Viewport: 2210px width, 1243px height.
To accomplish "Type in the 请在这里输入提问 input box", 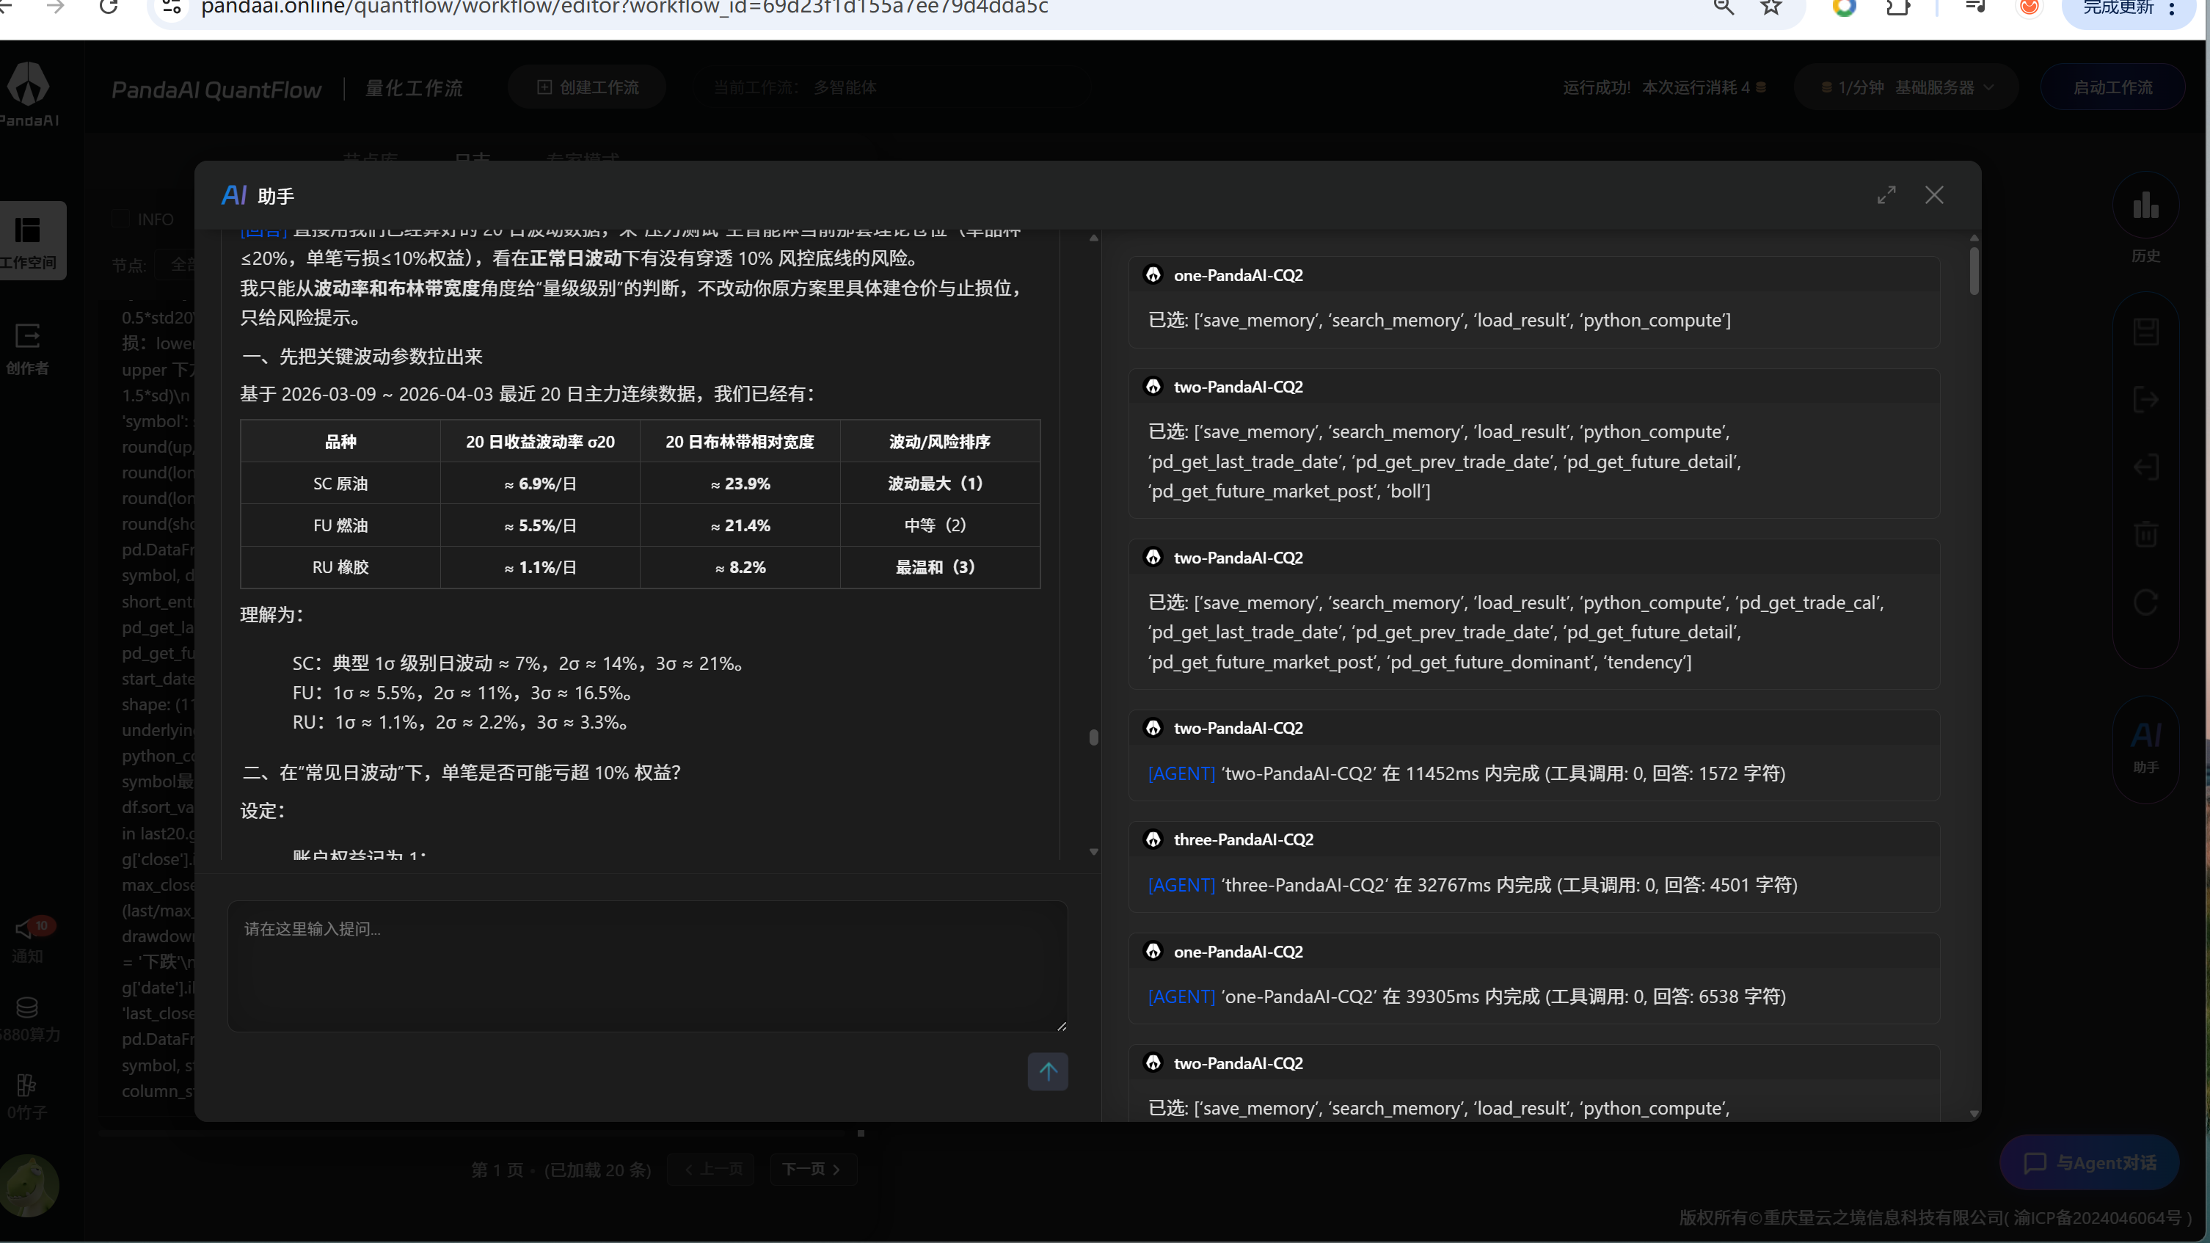I will 647,965.
